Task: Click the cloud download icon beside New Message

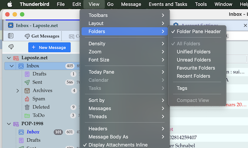Action: [11, 47]
